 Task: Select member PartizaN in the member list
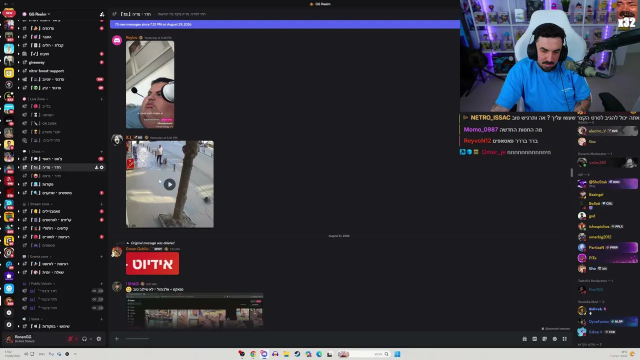coord(607,247)
